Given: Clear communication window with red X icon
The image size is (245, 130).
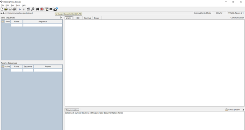Looking at the screenshot, I should pos(42,9).
